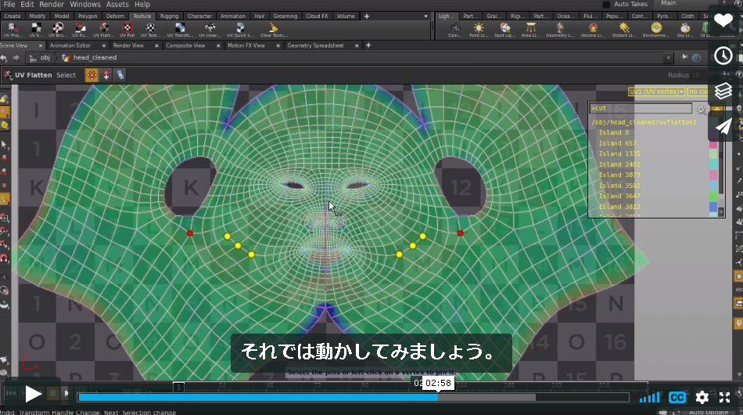Viewport: 743px width, 415px height.
Task: Click the orange pin mode icon beside Select
Action: [x=92, y=75]
